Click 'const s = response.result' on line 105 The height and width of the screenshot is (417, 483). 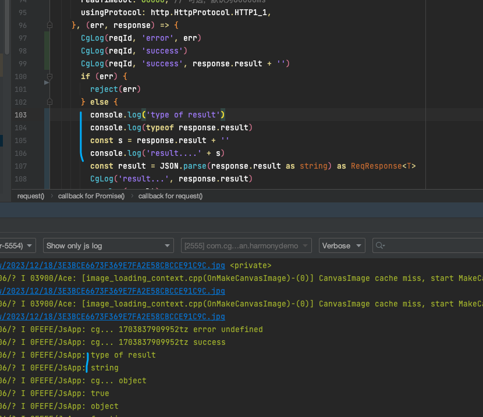click(148, 141)
